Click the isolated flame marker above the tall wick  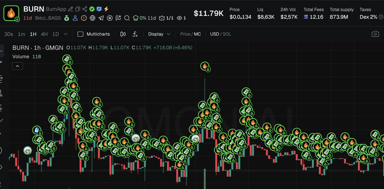(205, 66)
